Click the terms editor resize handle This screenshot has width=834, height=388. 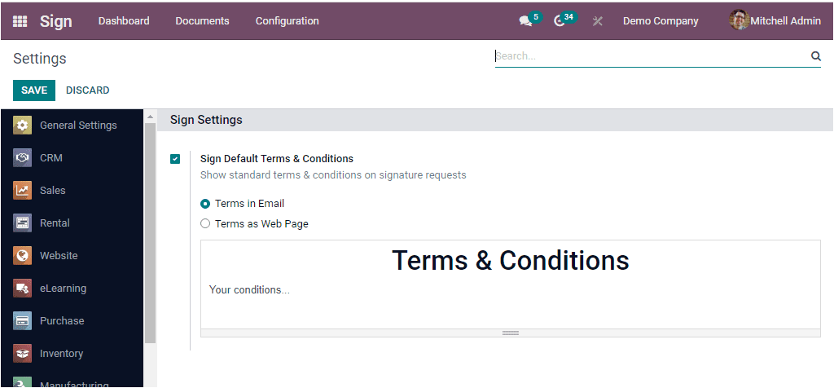(x=511, y=333)
